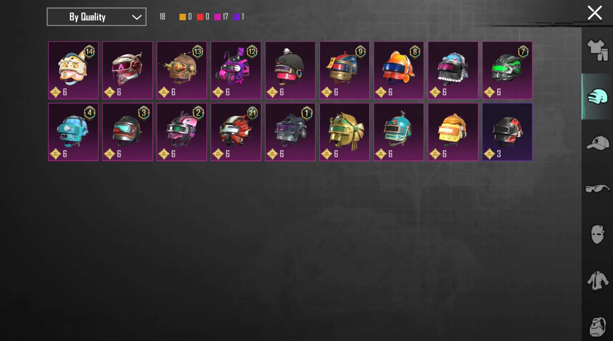Filter by purple quality swatch showing 1
613x341 pixels.
(x=236, y=17)
